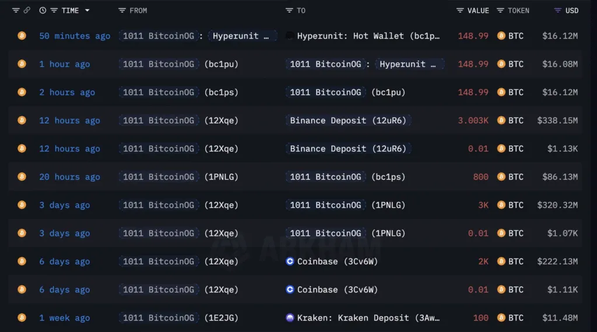Click BTC token icon in the 3.003K row
This screenshot has width=597, height=332.
pyautogui.click(x=501, y=121)
